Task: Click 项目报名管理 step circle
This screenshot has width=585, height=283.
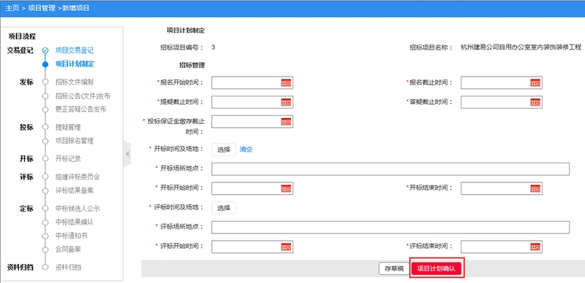Action: pos(45,141)
